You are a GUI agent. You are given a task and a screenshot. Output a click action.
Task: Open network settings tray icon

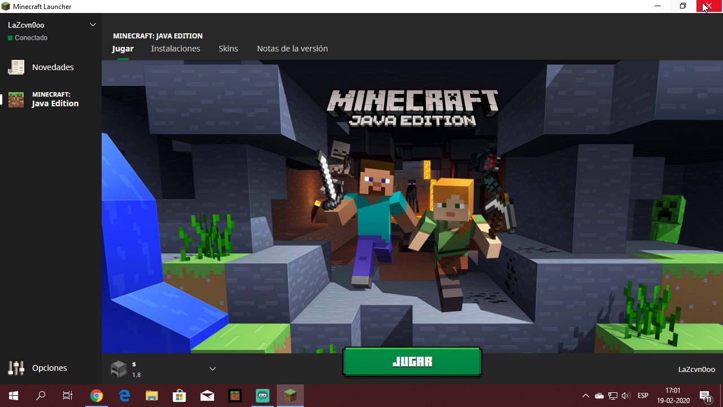[x=613, y=396]
